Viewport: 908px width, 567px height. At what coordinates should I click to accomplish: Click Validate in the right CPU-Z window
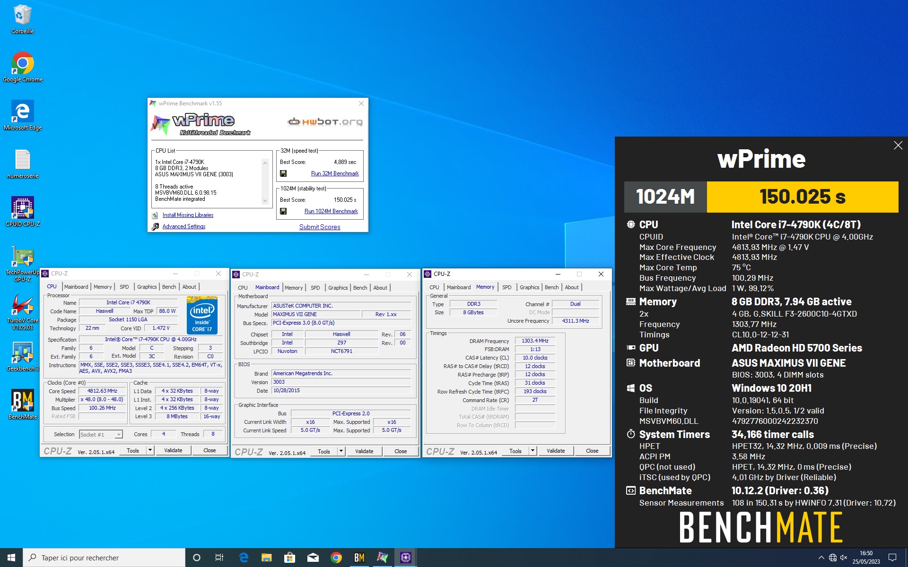click(x=556, y=451)
